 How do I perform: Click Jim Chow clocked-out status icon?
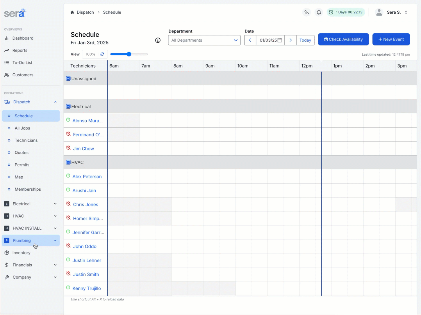tap(68, 148)
